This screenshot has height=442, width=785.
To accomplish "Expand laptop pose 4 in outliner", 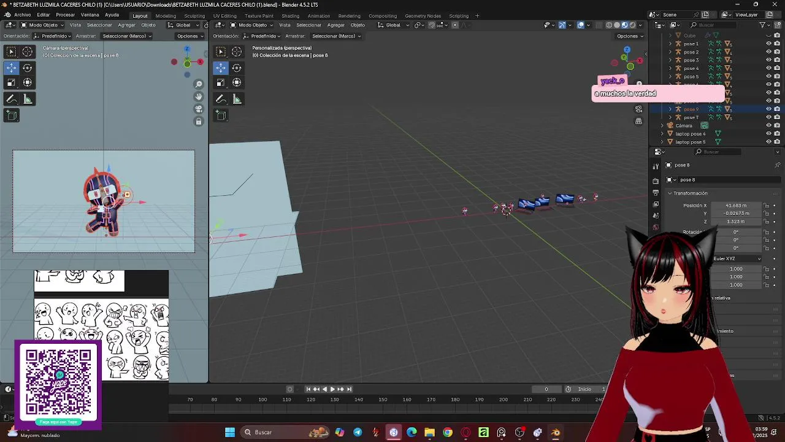I will click(662, 133).
